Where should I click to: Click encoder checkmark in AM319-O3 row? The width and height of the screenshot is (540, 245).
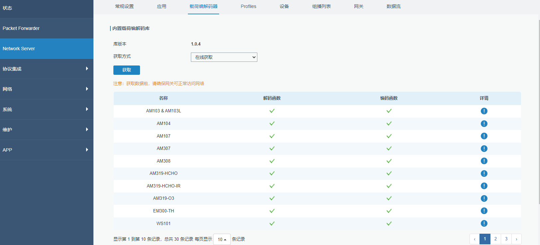[389, 198]
